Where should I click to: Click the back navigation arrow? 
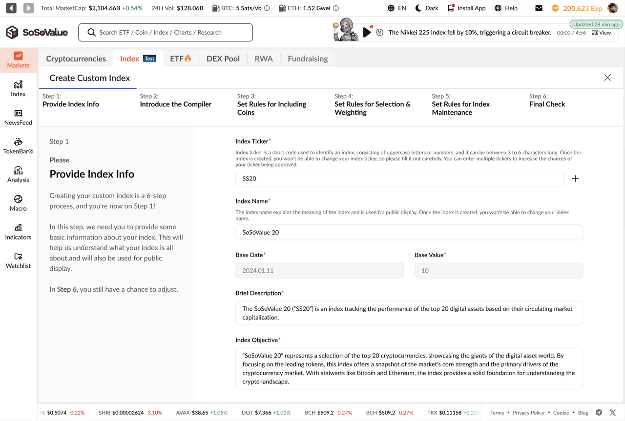11,8
